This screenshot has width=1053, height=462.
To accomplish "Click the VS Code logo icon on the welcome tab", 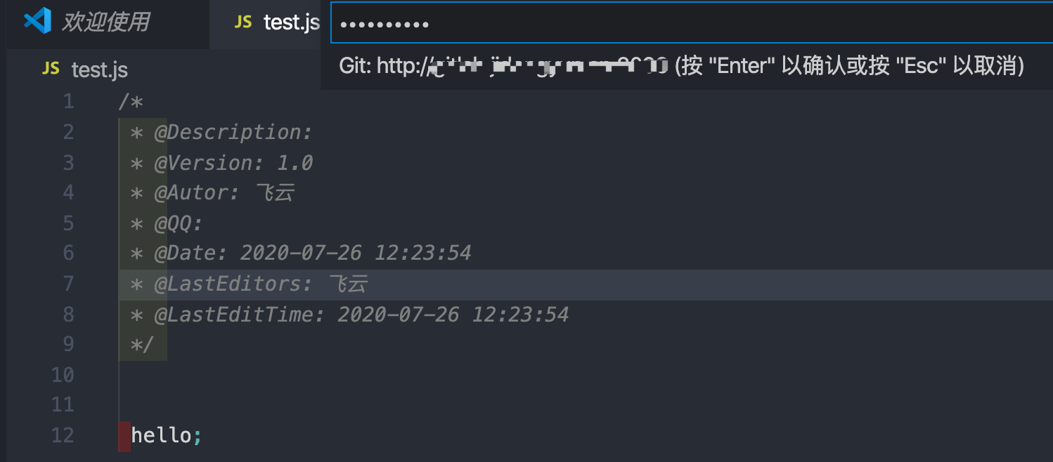I will tap(37, 20).
